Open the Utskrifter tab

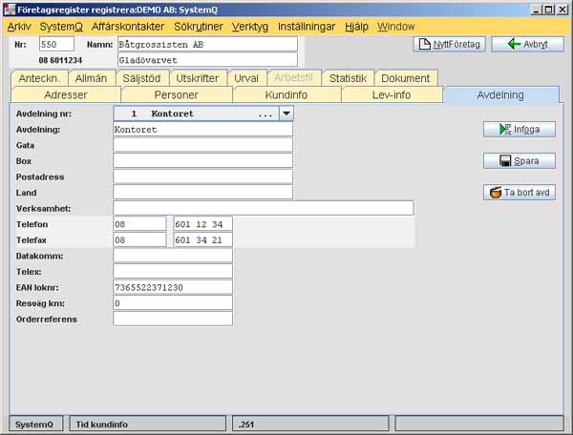[198, 78]
